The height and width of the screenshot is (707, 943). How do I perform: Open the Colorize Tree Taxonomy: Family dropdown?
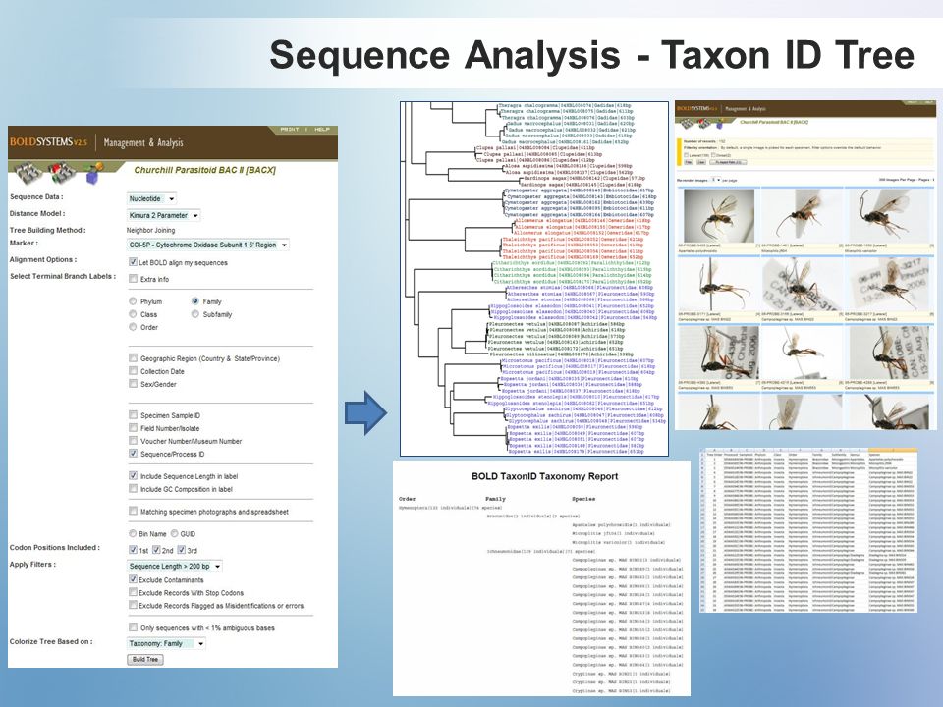click(x=166, y=643)
